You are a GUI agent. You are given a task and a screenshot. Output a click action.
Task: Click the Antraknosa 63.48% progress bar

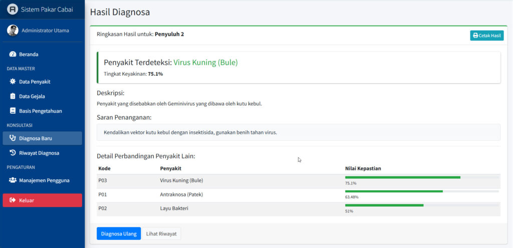(394, 191)
